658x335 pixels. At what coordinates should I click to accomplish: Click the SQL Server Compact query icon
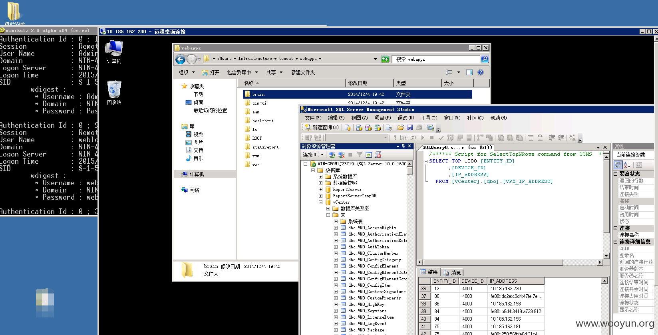pyautogui.click(x=389, y=127)
